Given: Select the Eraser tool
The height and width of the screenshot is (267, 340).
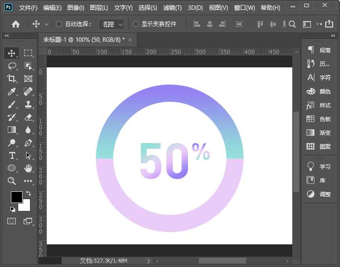Looking at the screenshot, I should point(28,117).
